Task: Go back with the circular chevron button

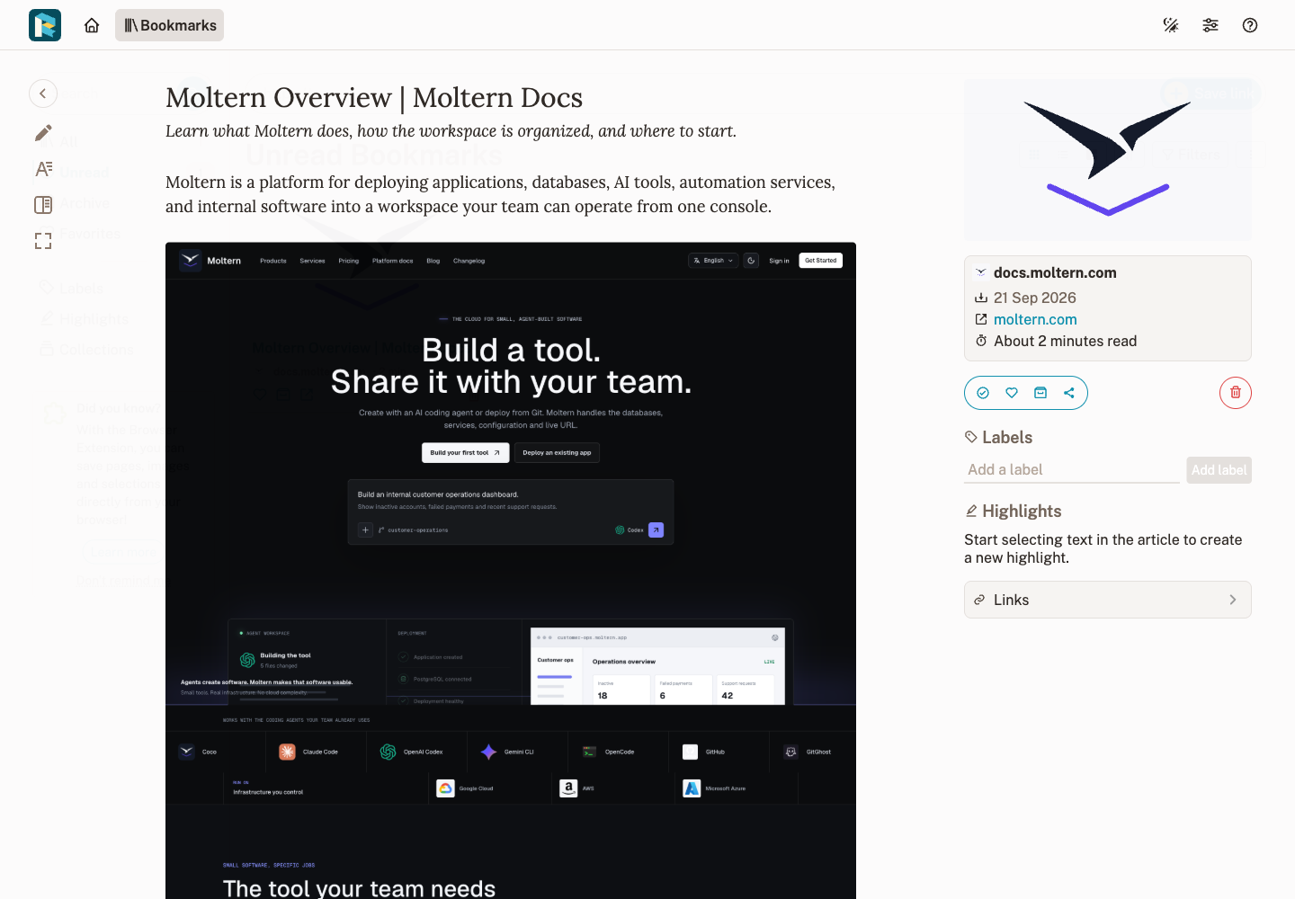Action: click(43, 93)
